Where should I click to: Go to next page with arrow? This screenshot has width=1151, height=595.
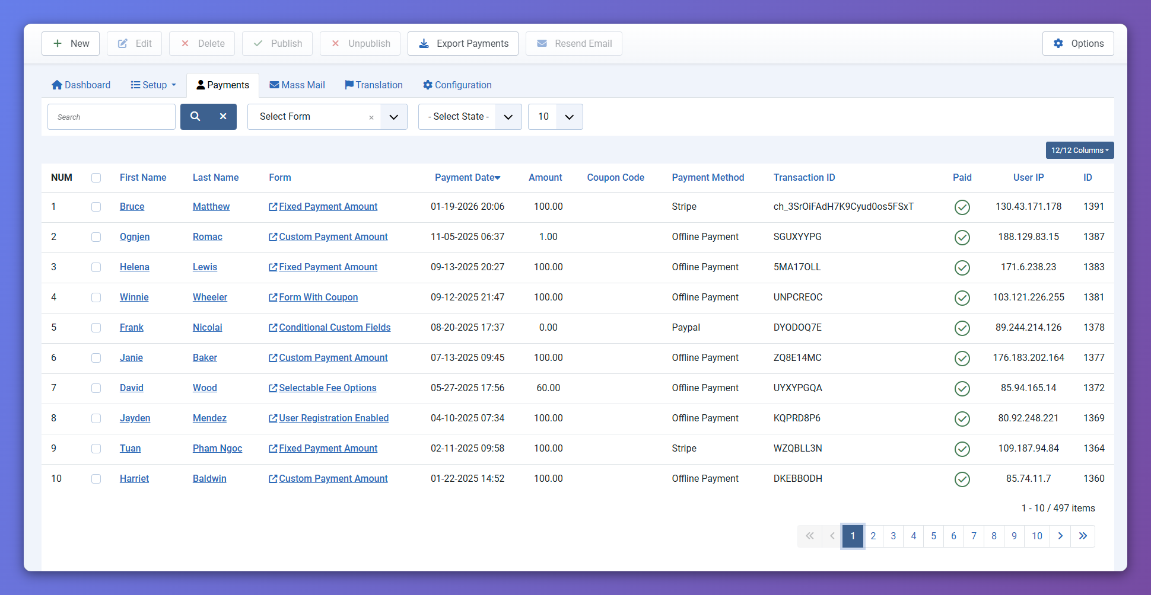tap(1060, 536)
